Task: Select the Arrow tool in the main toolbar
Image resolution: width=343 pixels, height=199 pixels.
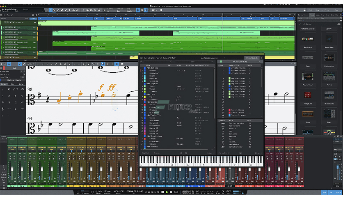Action: click(50, 10)
